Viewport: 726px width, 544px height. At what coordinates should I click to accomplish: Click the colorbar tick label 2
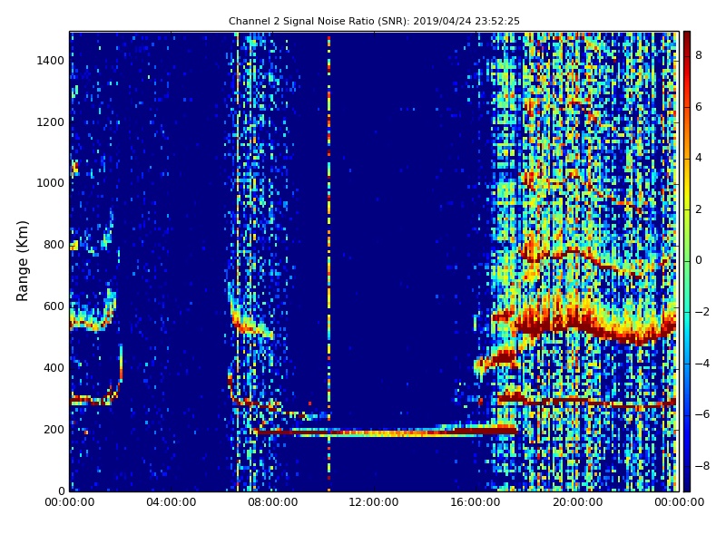(699, 209)
